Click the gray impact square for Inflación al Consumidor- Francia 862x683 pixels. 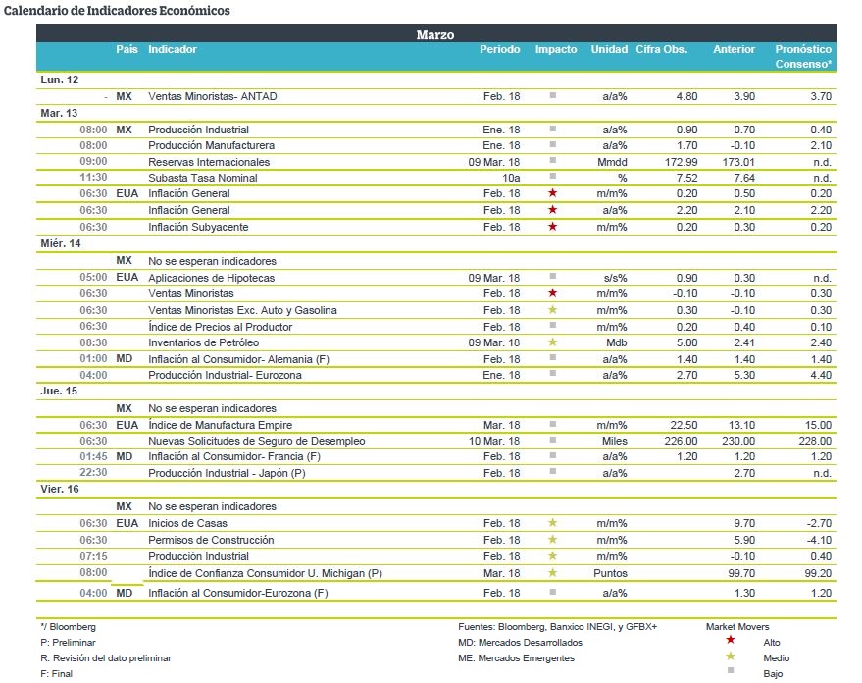552,455
